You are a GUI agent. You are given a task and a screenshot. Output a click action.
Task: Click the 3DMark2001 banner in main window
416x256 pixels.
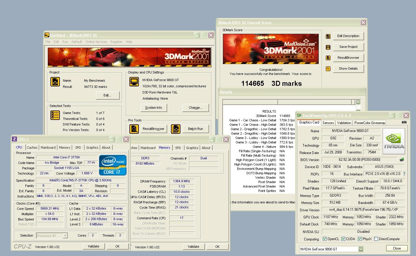129,57
